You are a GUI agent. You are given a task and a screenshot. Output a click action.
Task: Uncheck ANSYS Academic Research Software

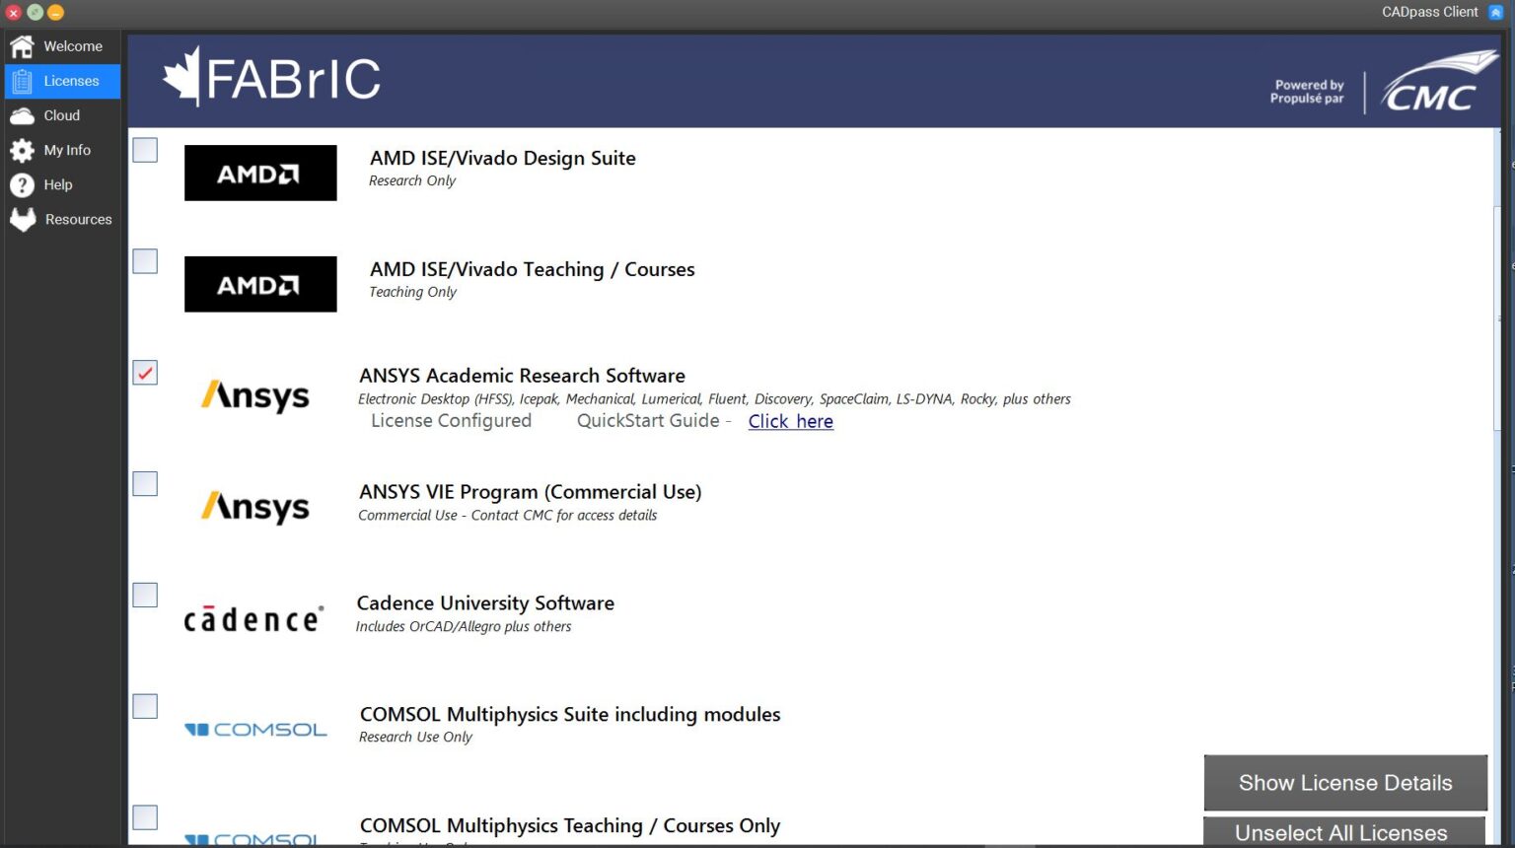tap(144, 372)
